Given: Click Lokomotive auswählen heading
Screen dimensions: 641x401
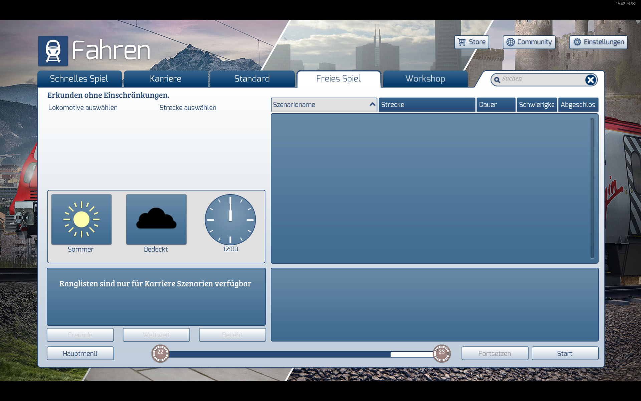Looking at the screenshot, I should coord(83,108).
